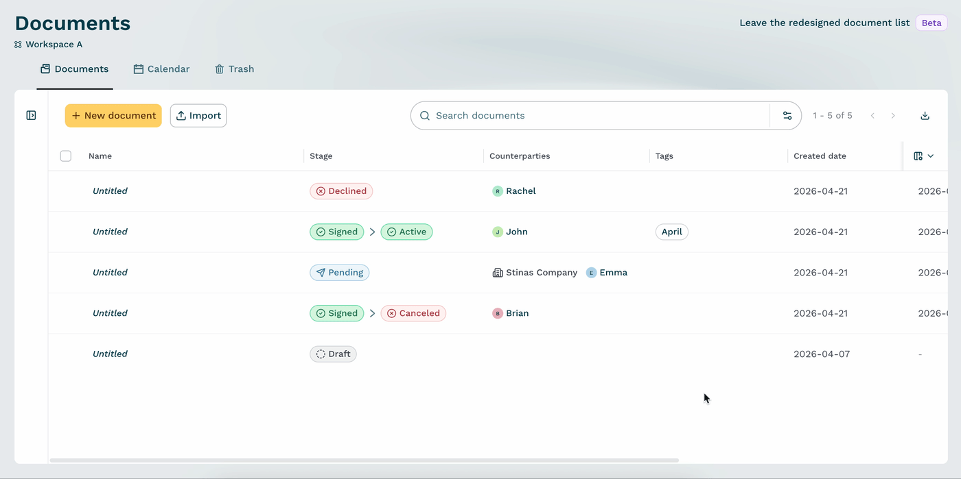Open the search filter settings icon

(x=787, y=116)
